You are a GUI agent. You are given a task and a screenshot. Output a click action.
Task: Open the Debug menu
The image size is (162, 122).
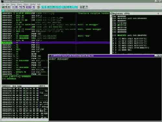tap(13, 4)
